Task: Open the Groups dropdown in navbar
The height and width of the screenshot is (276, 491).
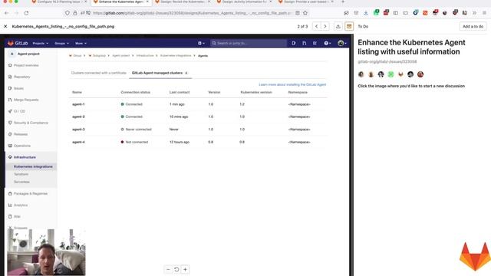Action: (61, 44)
